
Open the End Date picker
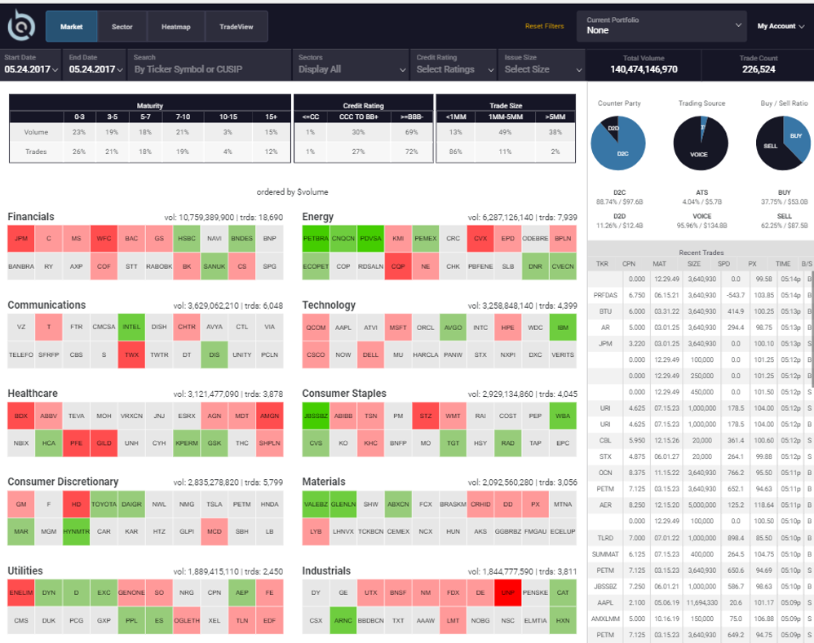click(x=95, y=64)
